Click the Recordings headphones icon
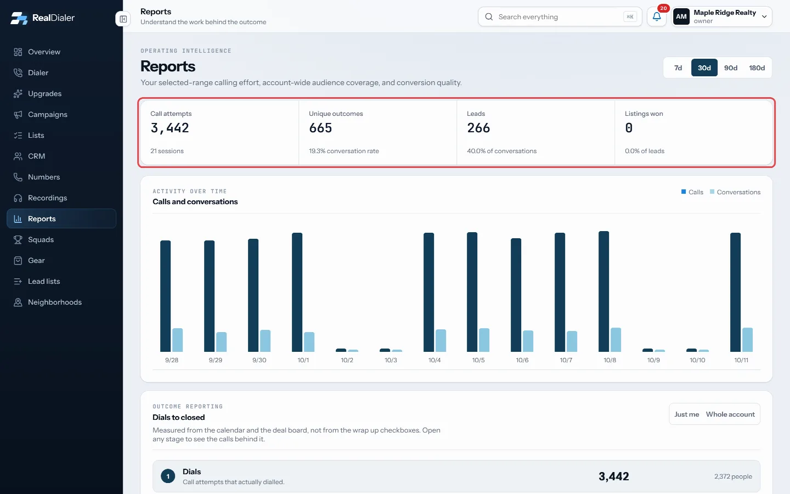 pos(18,198)
